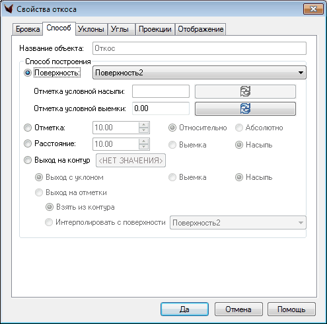This screenshot has height=324, width=327.
Task: Open the Уклоны tab
Action: pyautogui.click(x=91, y=29)
